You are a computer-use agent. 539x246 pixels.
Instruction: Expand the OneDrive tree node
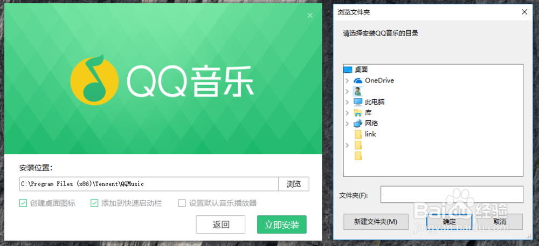(x=347, y=80)
